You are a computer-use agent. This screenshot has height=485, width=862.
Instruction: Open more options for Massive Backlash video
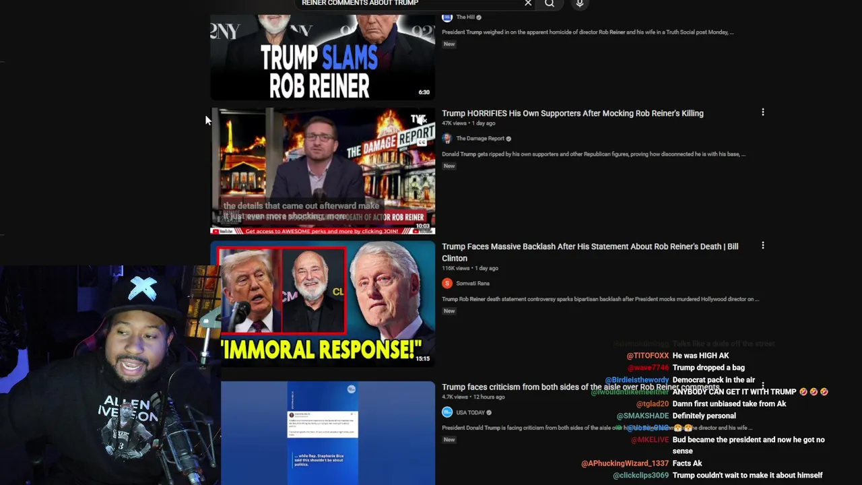point(763,246)
